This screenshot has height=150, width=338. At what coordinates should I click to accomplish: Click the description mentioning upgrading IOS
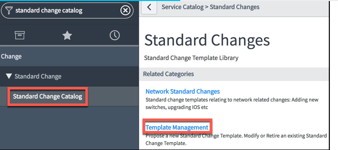pos(232,104)
